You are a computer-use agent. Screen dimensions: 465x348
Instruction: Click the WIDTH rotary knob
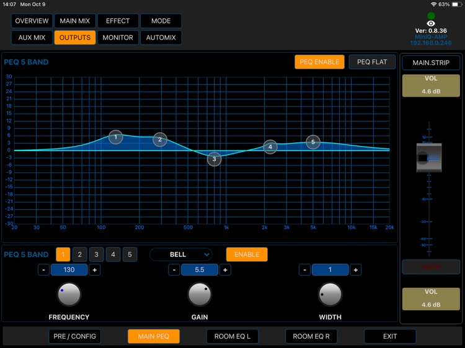[x=330, y=294]
